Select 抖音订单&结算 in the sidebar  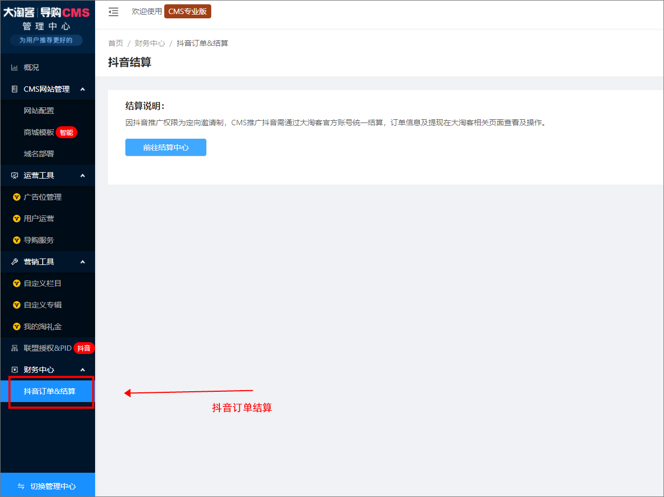tap(48, 391)
